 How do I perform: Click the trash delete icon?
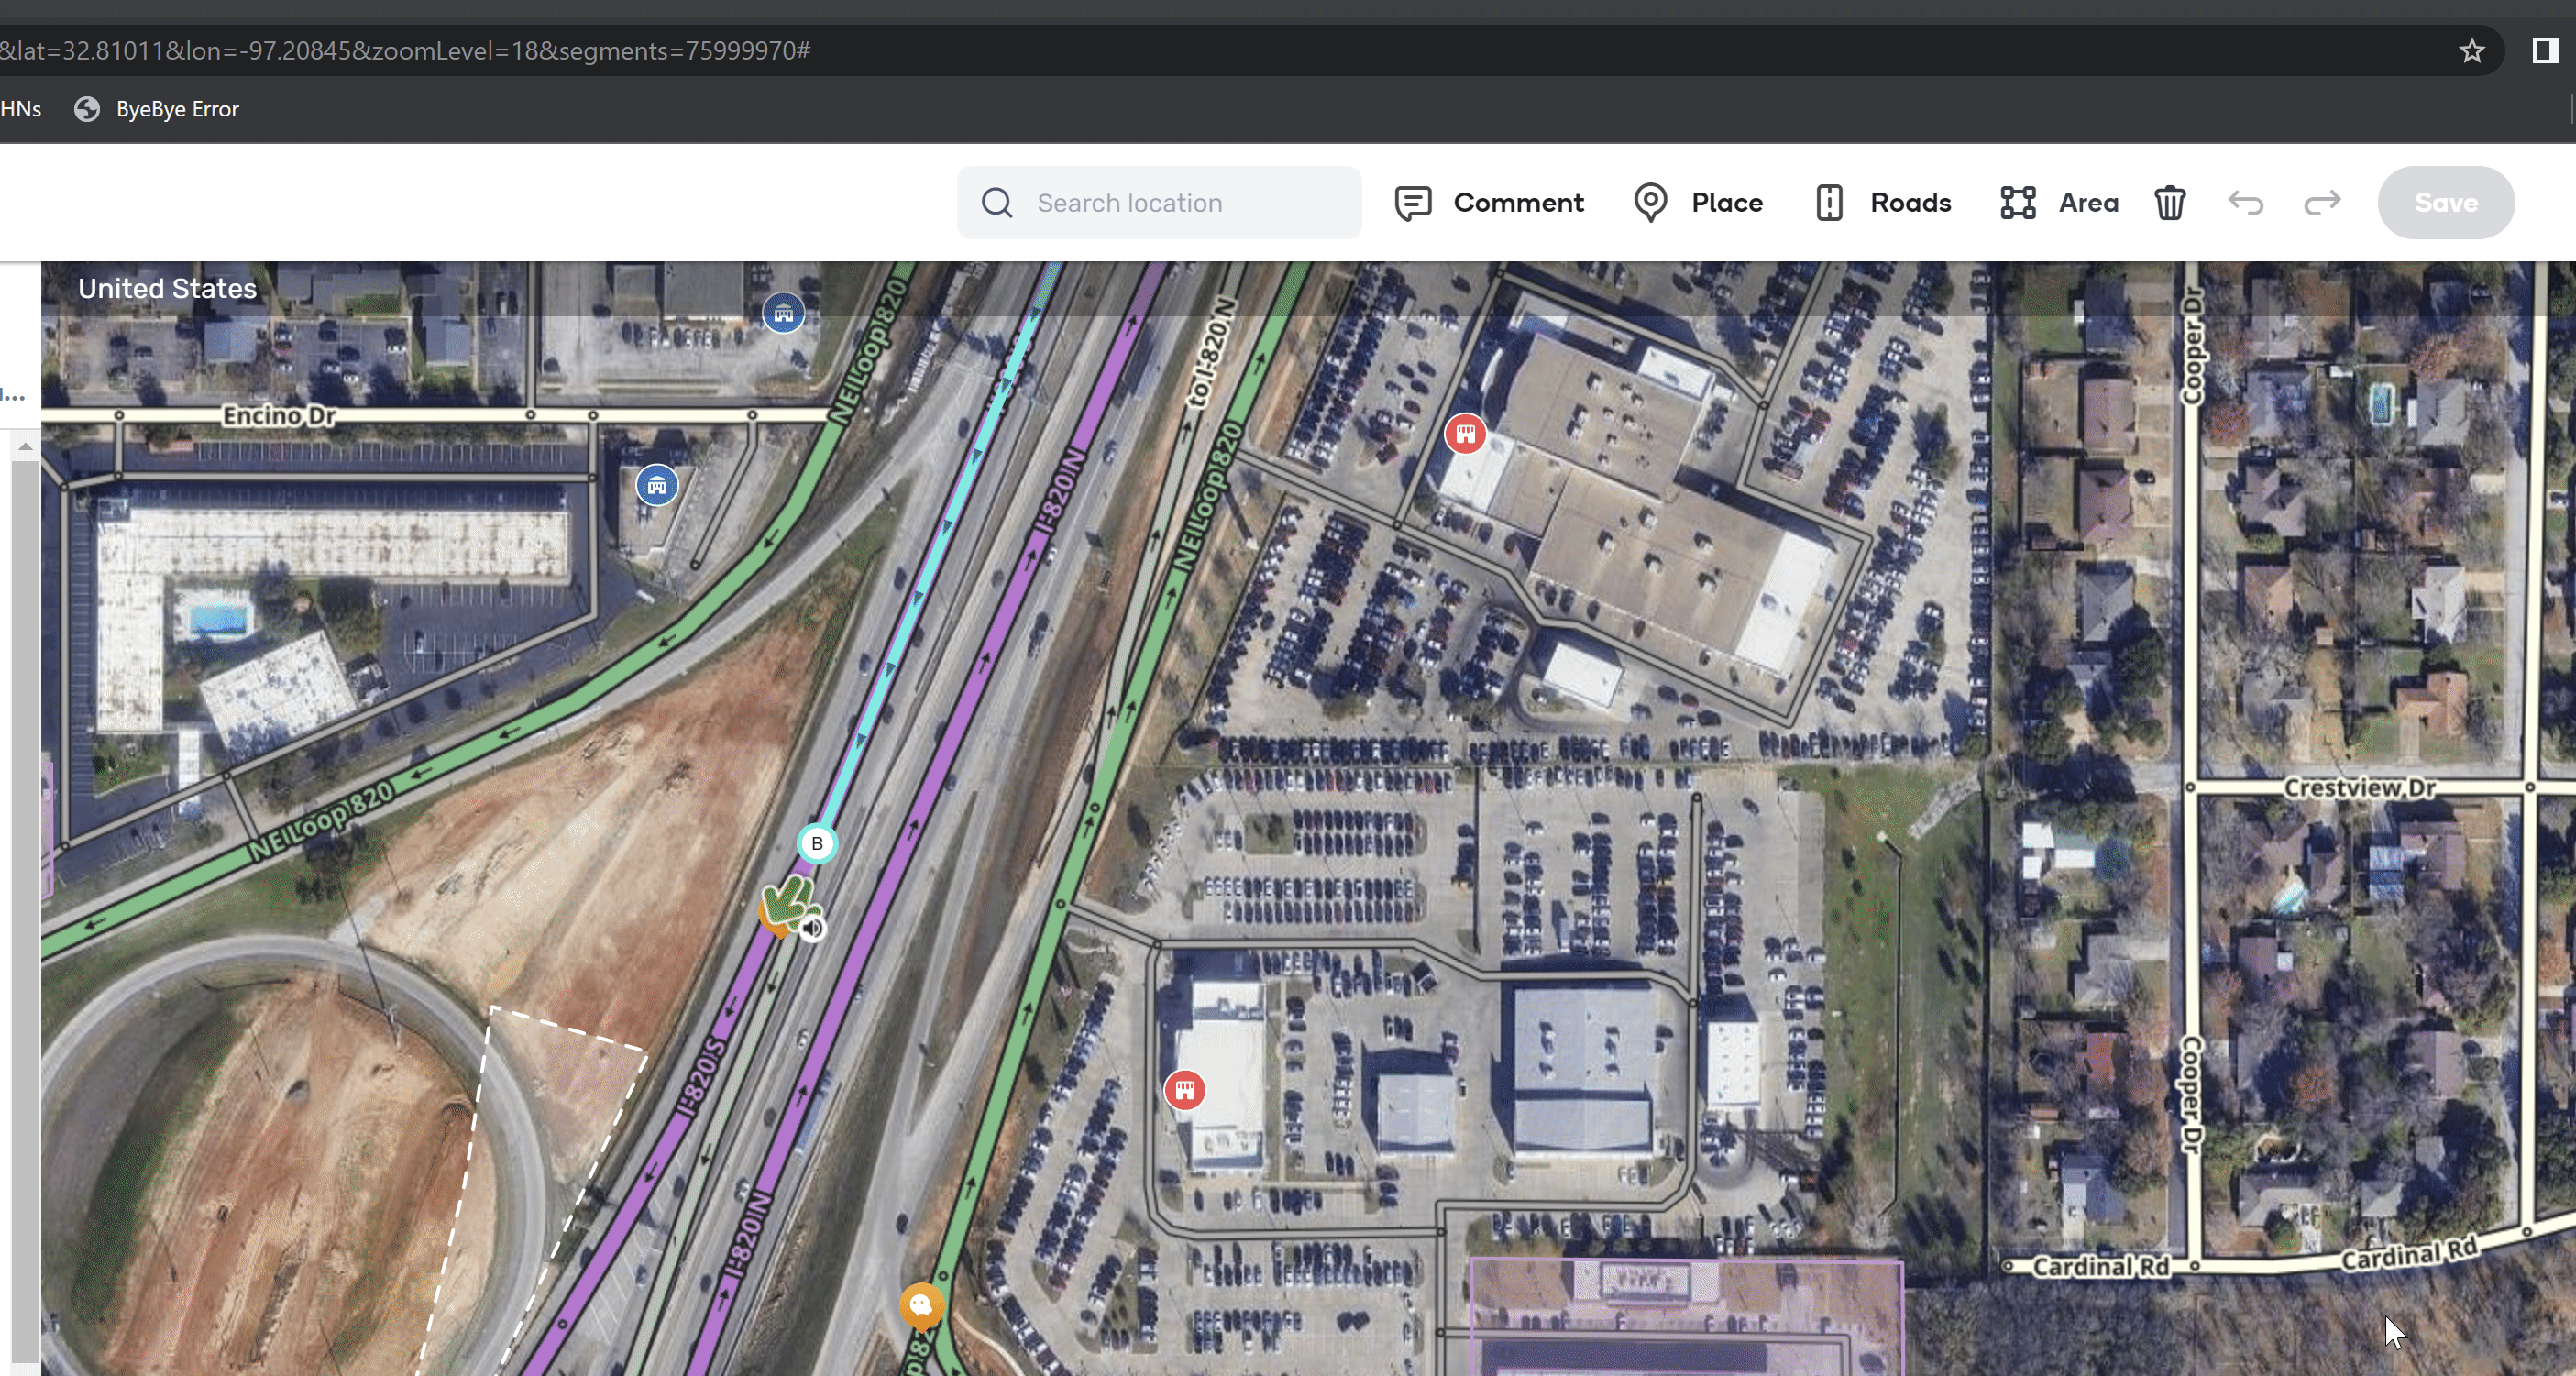tap(2170, 203)
